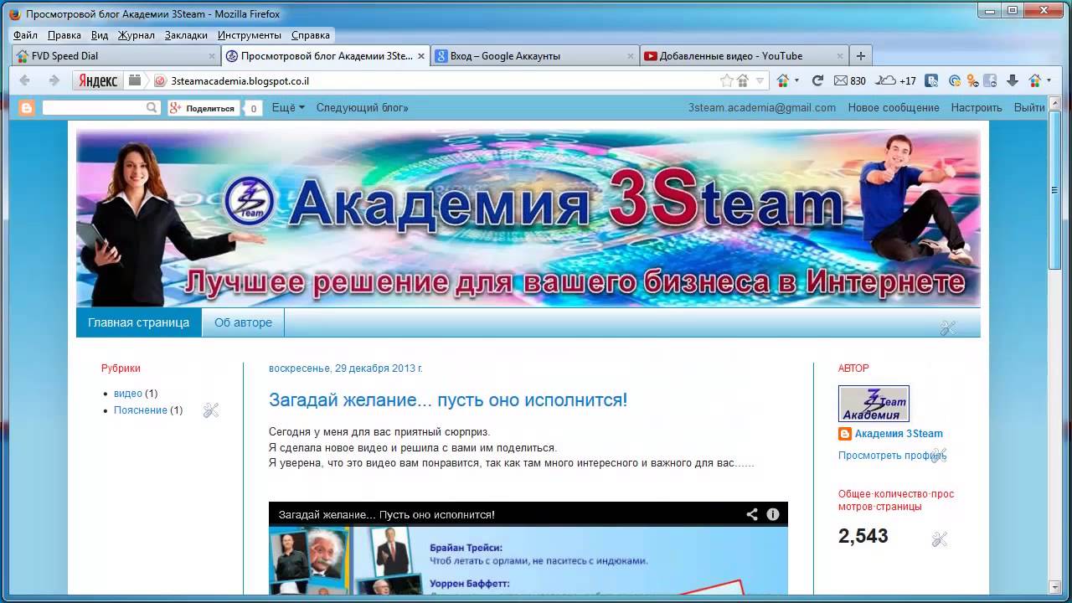Click the info icon on the embedded video

(773, 515)
